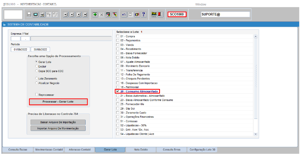Click the monitor screen toolbar icon
The image size is (300, 154).
pos(35,14)
